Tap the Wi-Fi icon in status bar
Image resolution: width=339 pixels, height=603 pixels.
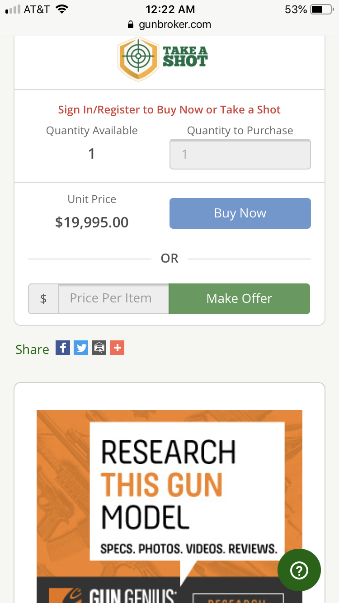coord(61,9)
